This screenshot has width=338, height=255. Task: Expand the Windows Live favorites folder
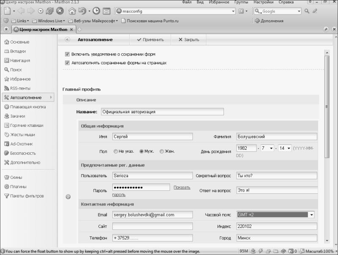[x=49, y=21]
